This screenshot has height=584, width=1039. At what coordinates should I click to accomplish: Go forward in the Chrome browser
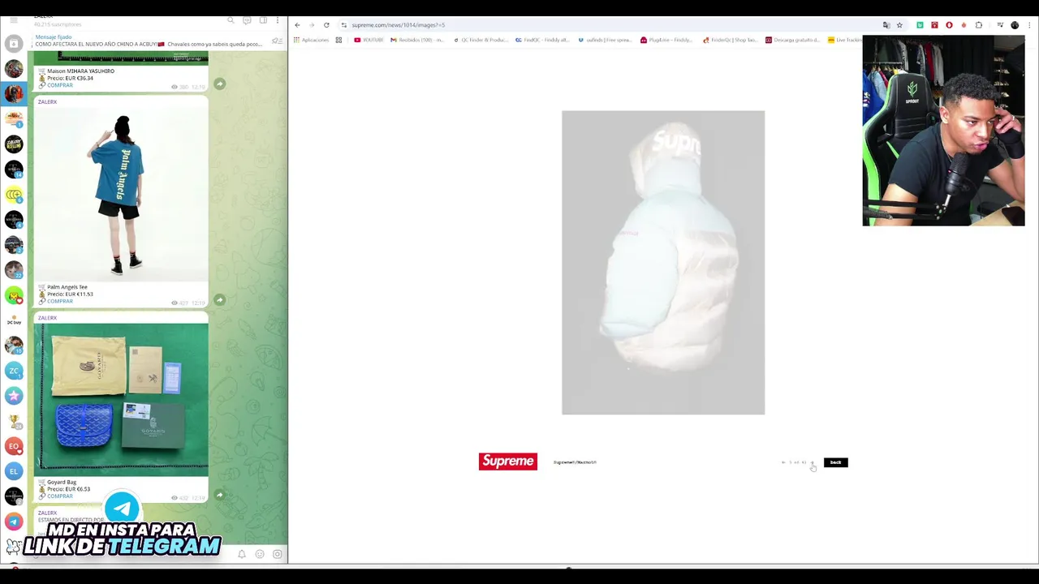[x=312, y=25]
